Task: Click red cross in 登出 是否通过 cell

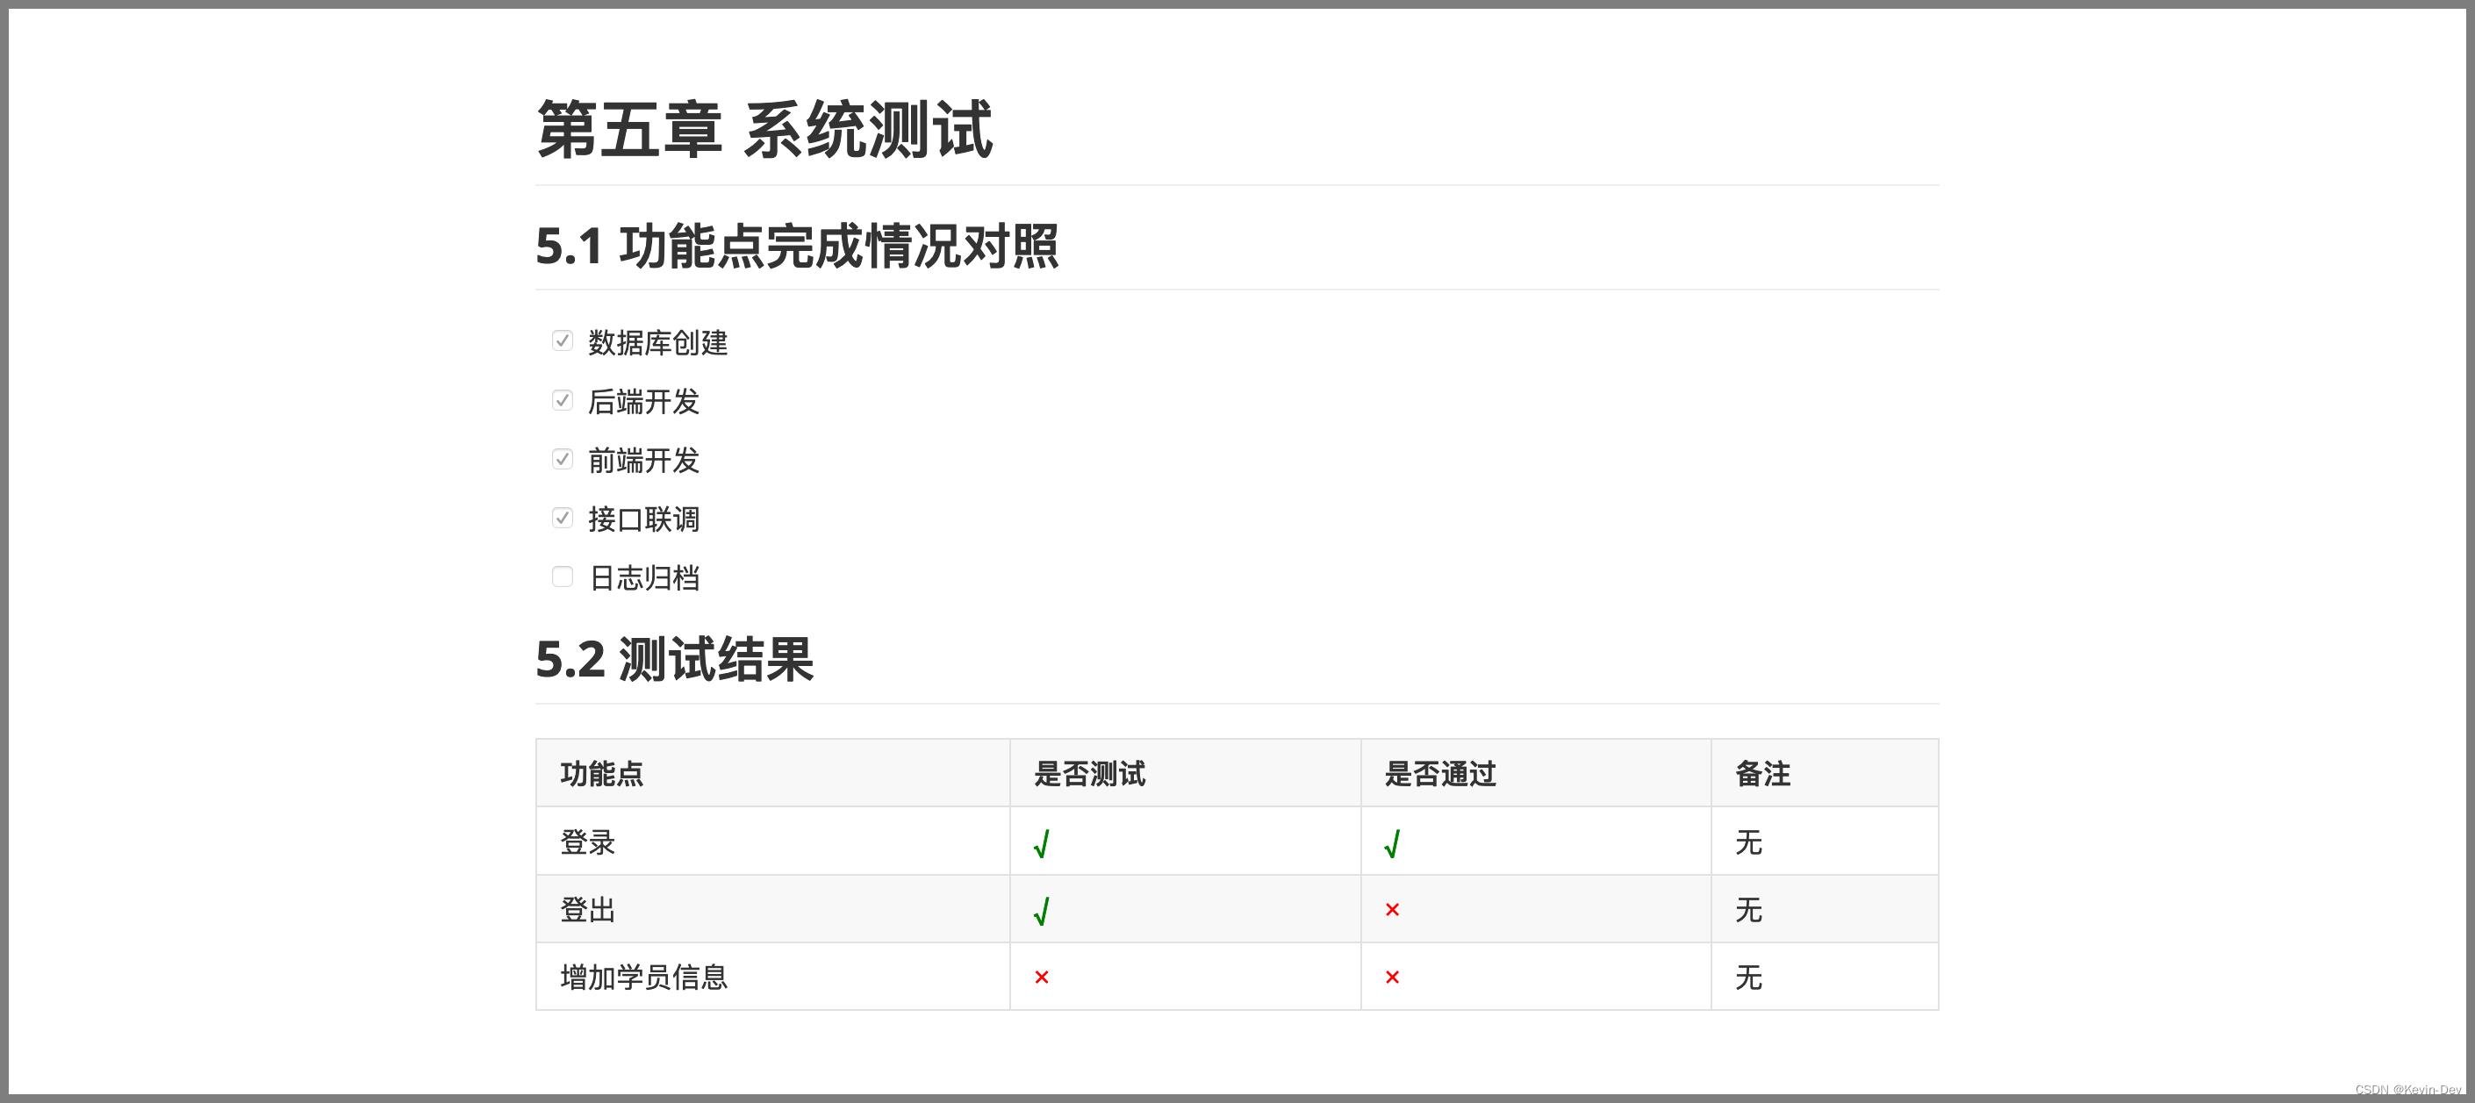Action: (1392, 909)
